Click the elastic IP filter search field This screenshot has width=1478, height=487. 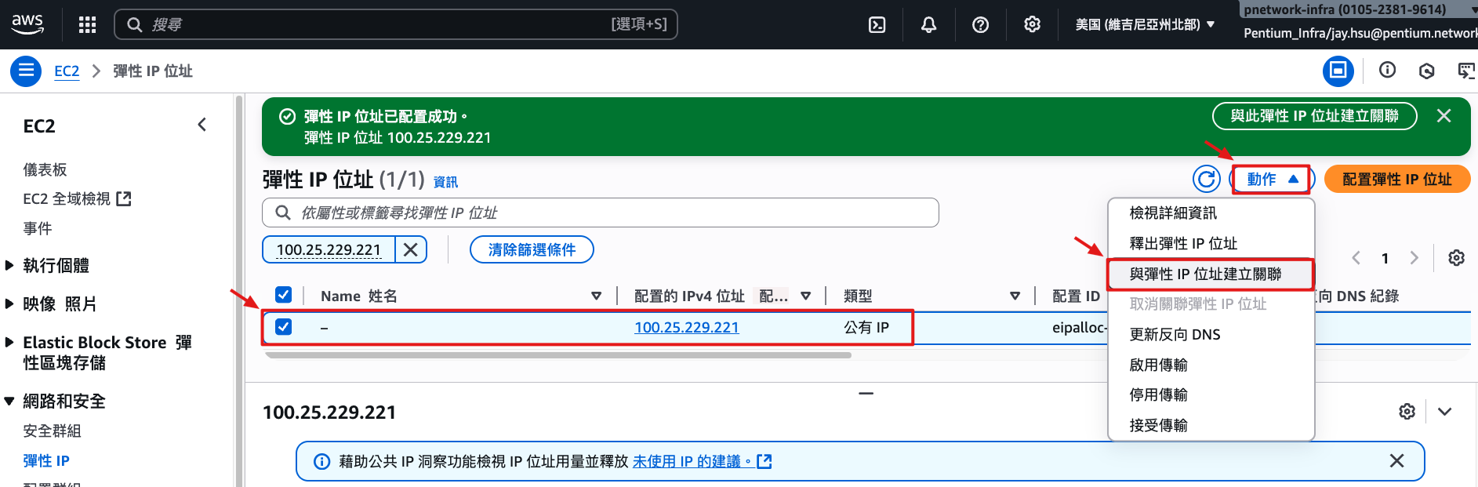(x=600, y=213)
